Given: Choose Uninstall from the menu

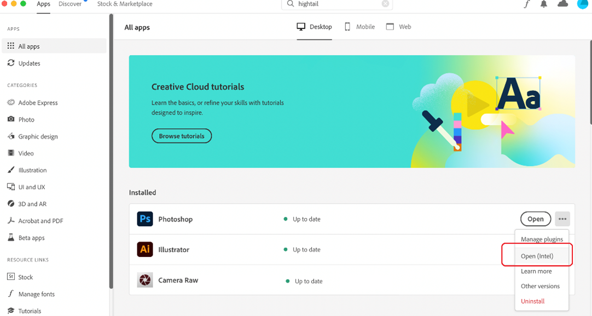Looking at the screenshot, I should click(542, 301).
